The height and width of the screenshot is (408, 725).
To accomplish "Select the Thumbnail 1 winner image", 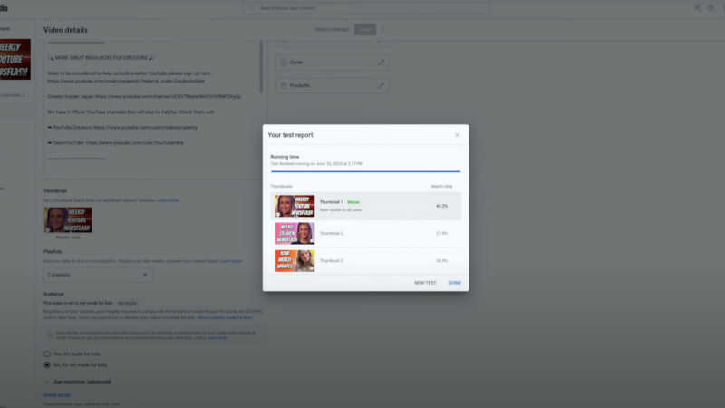I will tap(295, 206).
